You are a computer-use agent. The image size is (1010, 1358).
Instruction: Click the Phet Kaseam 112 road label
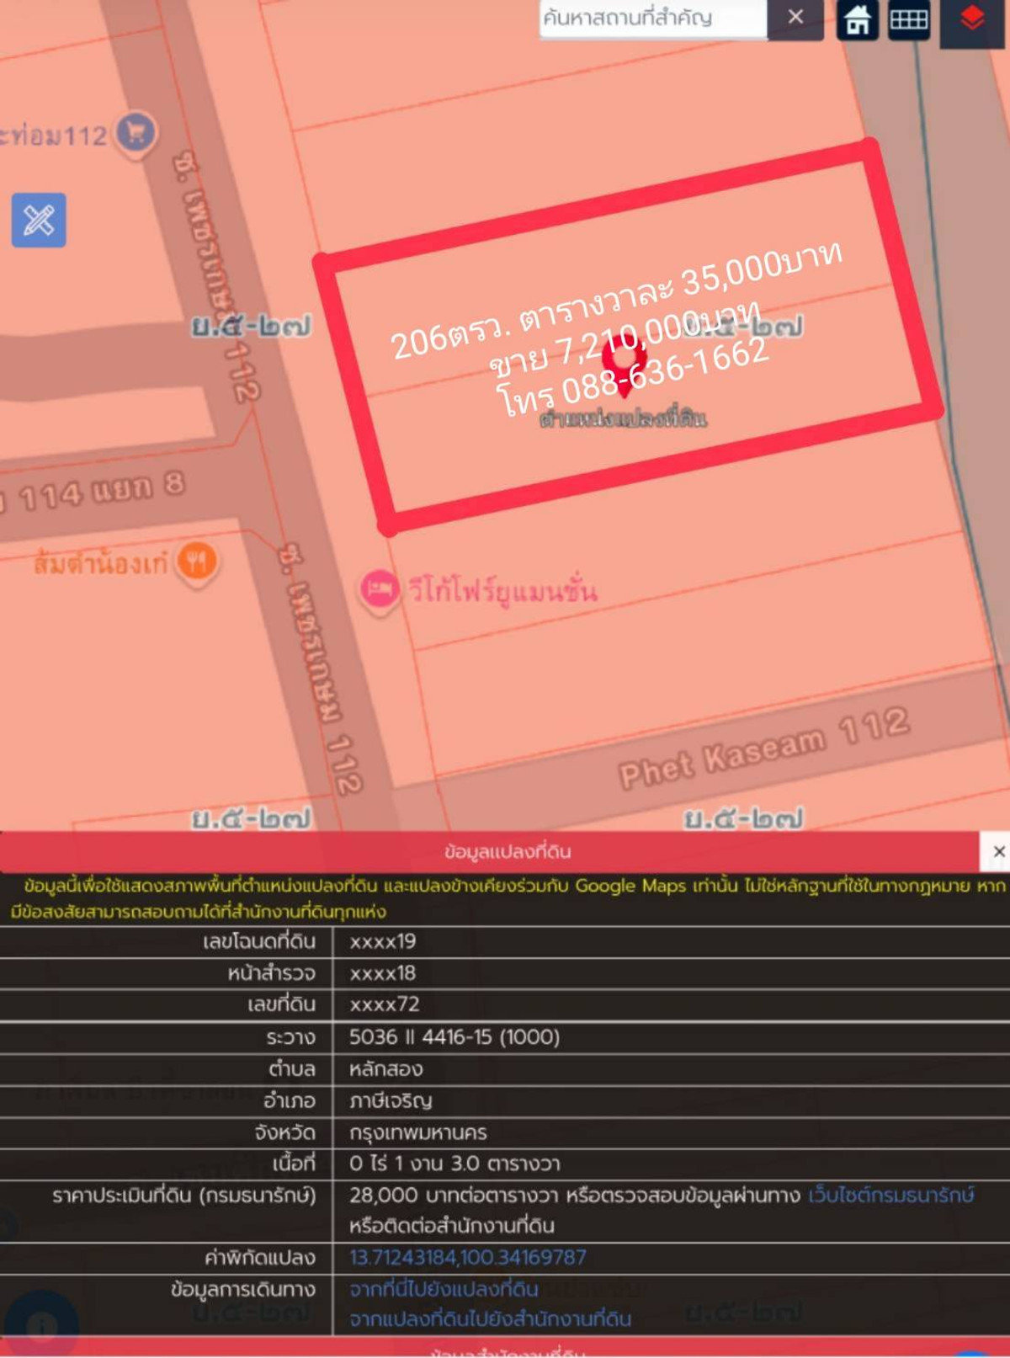[x=763, y=748]
